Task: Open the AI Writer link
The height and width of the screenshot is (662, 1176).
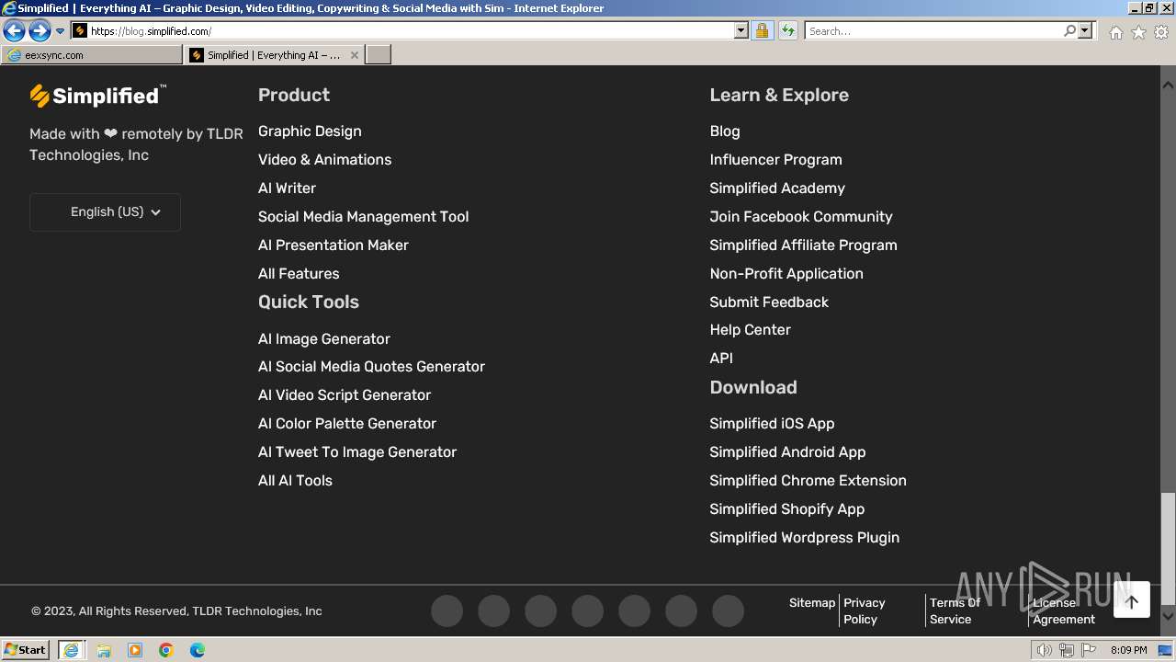Action: tap(287, 188)
